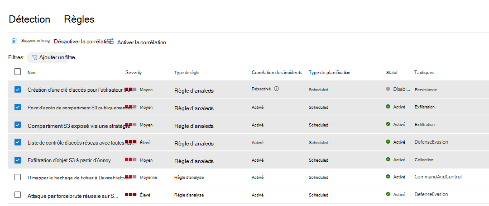Screen dimensions: 489x206
Task: Click the enable correlation toolbar icon
Action: (x=110, y=41)
